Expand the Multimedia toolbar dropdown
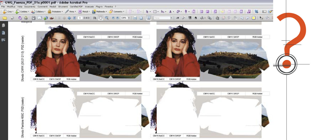 (x=99, y=12)
